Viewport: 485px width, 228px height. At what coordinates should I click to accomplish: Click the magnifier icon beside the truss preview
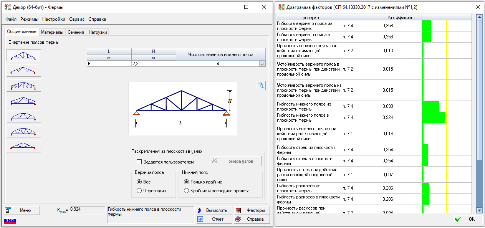pos(261,86)
